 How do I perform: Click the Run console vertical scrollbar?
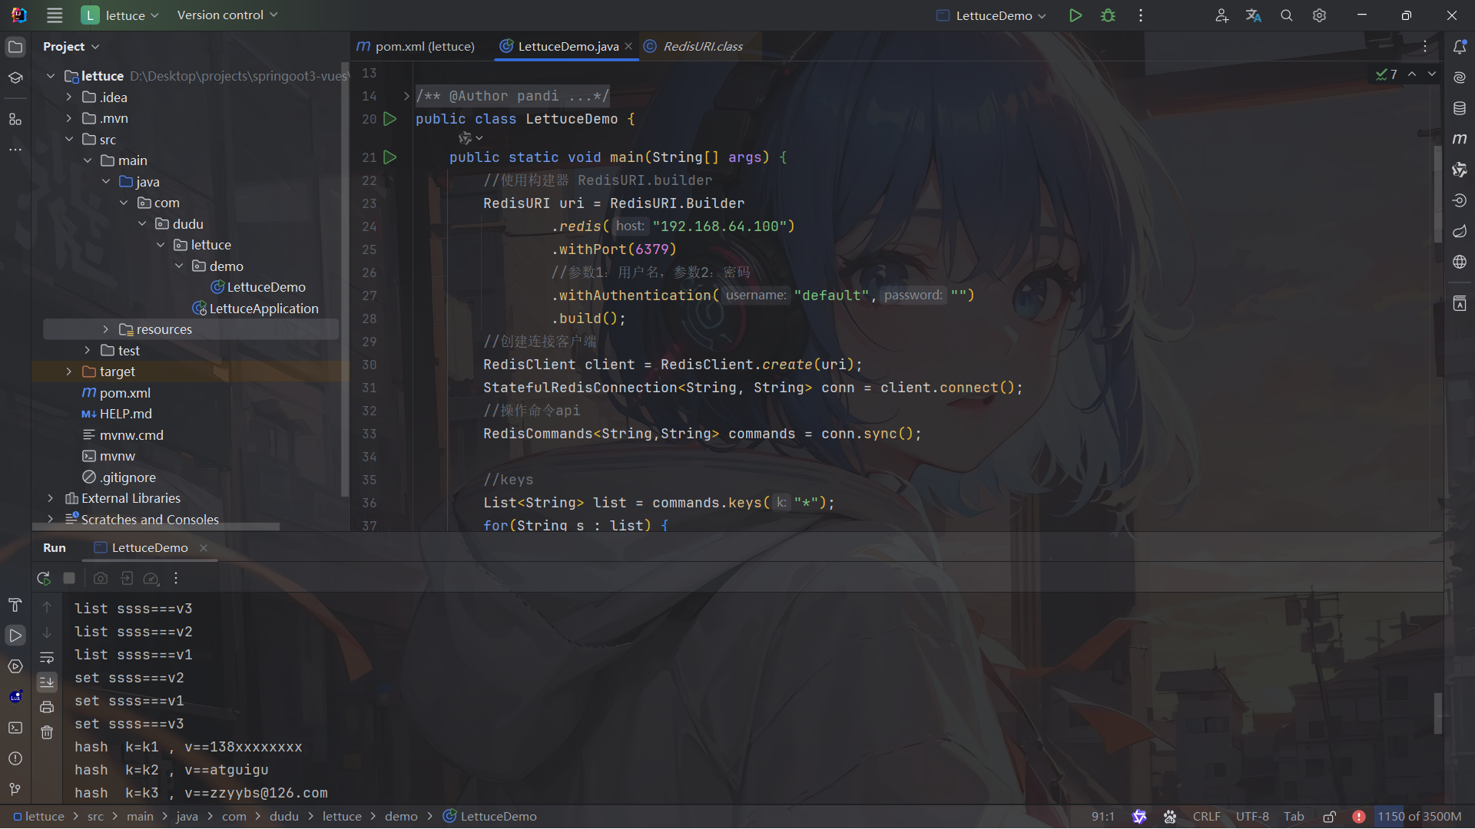pos(1437,713)
